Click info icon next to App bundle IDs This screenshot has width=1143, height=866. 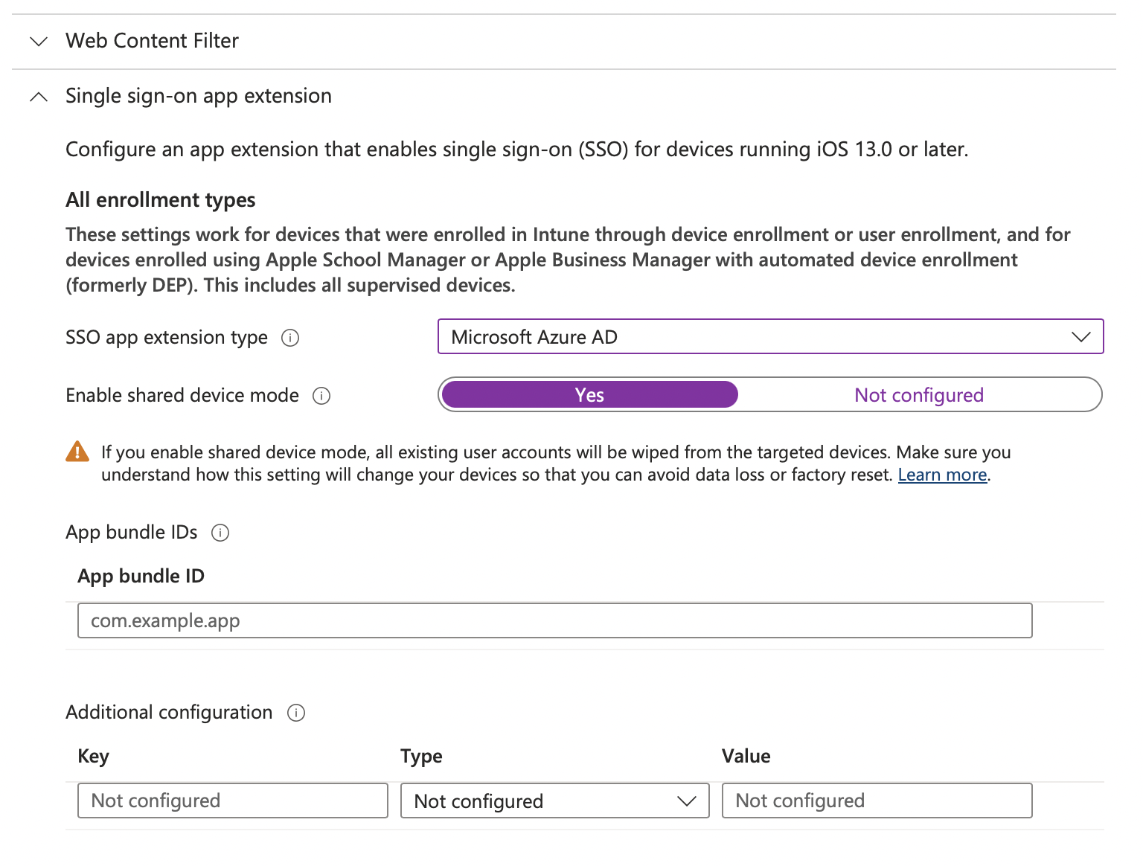coord(220,533)
